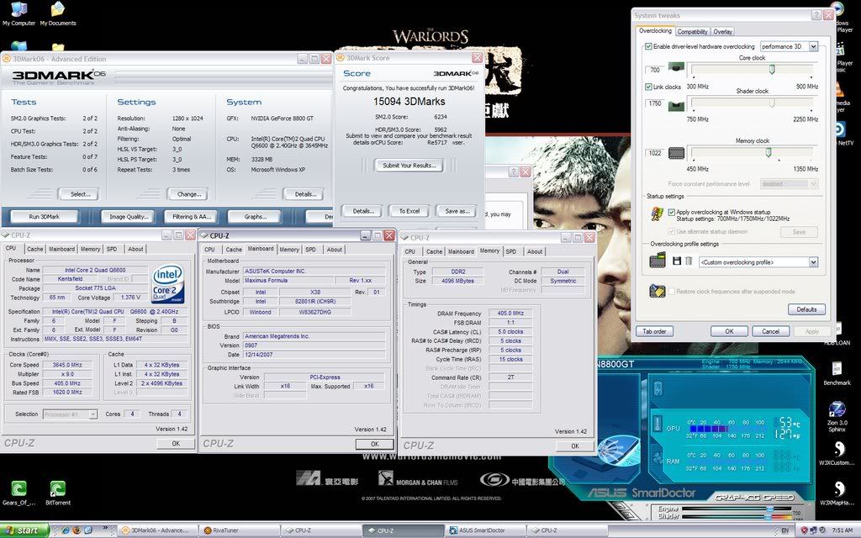
Task: Open the My Computer desktop icon
Action: (18, 14)
